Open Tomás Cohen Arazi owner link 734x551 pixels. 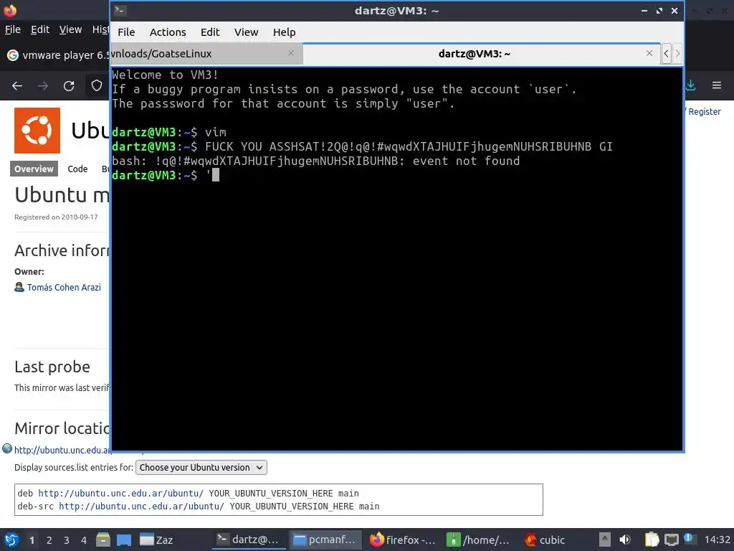tap(64, 287)
